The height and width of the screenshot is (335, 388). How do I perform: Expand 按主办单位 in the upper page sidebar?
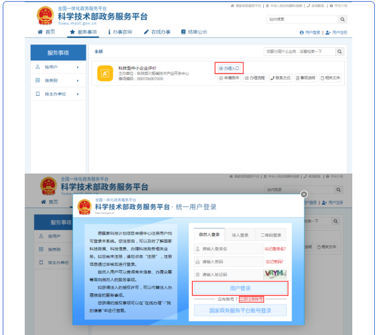tap(58, 94)
